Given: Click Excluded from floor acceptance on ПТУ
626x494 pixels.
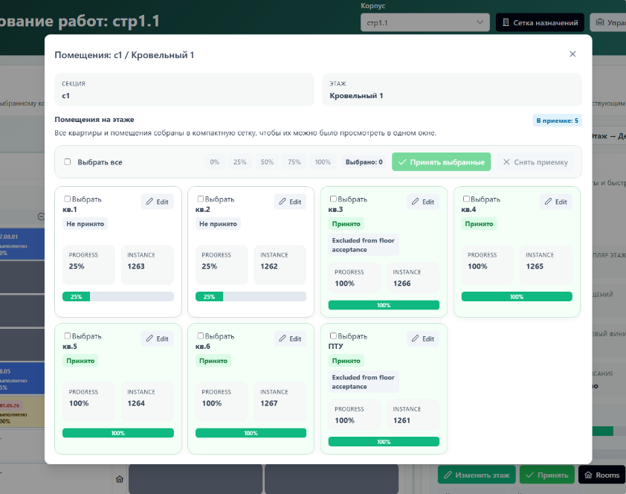Looking at the screenshot, I should [364, 382].
